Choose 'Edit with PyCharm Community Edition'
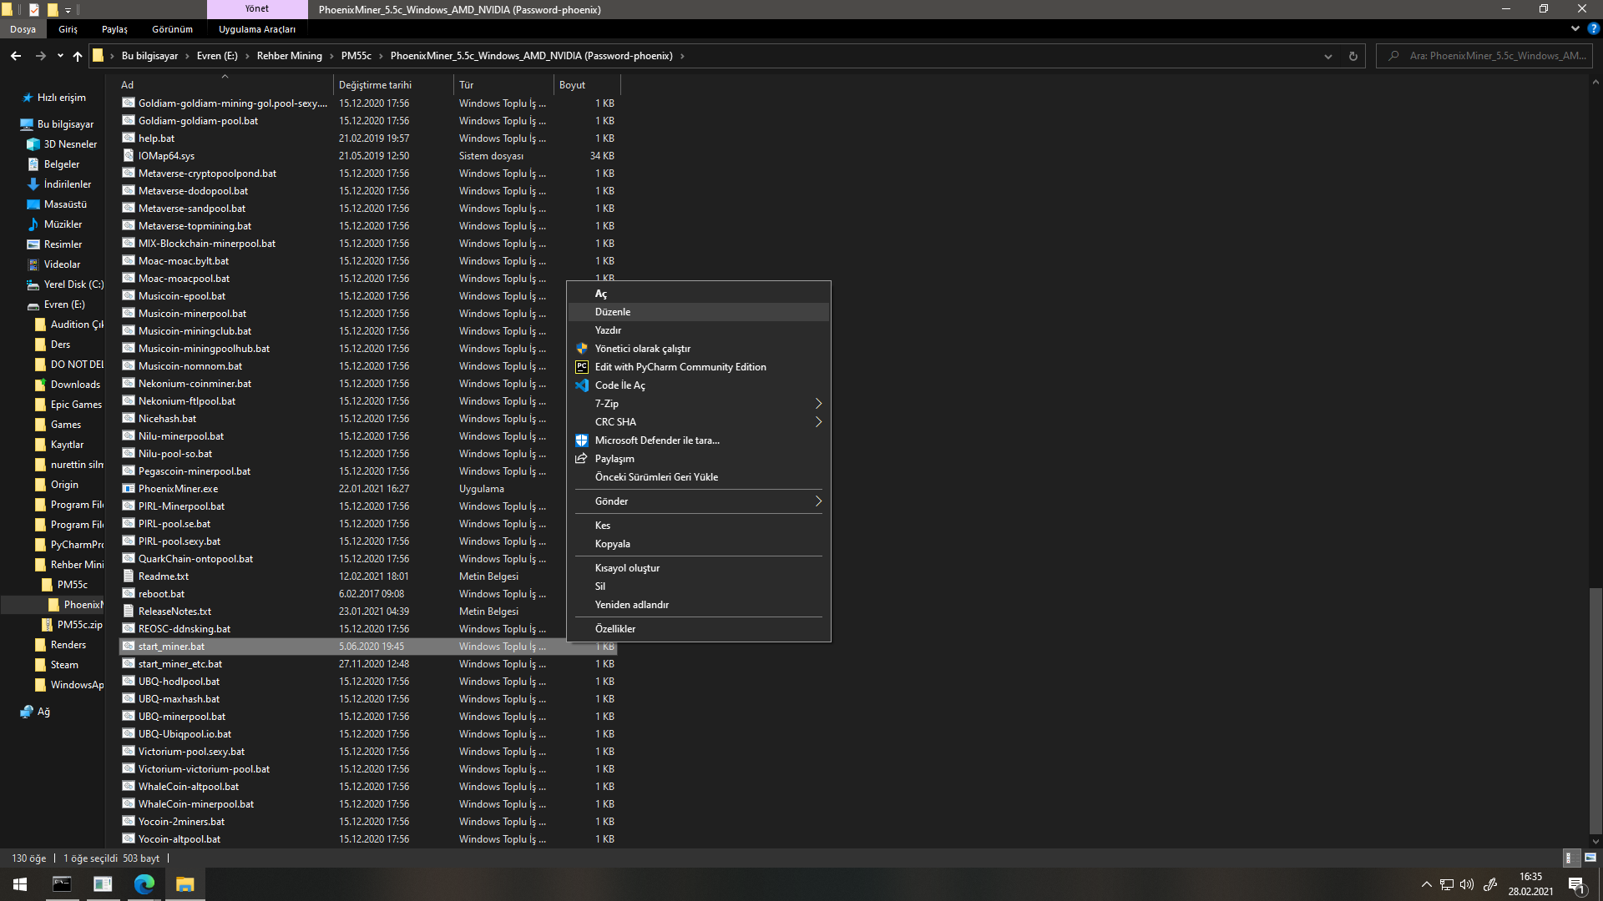Image resolution: width=1603 pixels, height=901 pixels. [x=680, y=367]
